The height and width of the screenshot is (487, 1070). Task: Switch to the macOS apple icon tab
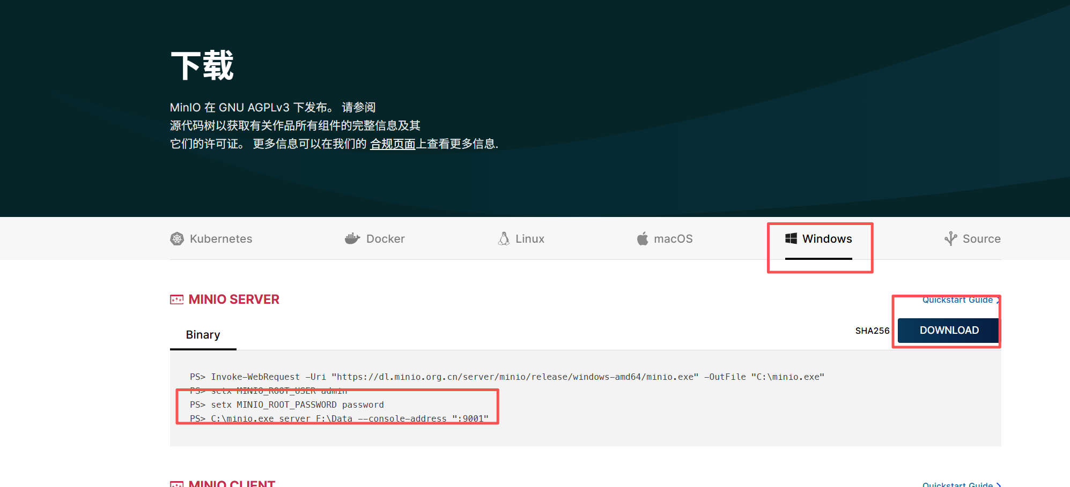click(665, 239)
